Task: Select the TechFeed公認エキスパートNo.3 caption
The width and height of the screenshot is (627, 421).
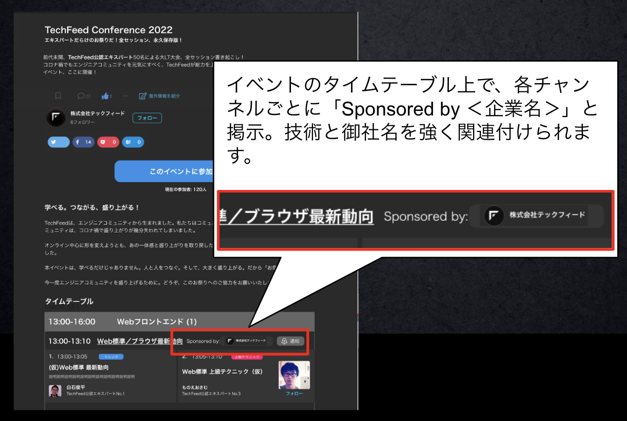Action: 211,394
